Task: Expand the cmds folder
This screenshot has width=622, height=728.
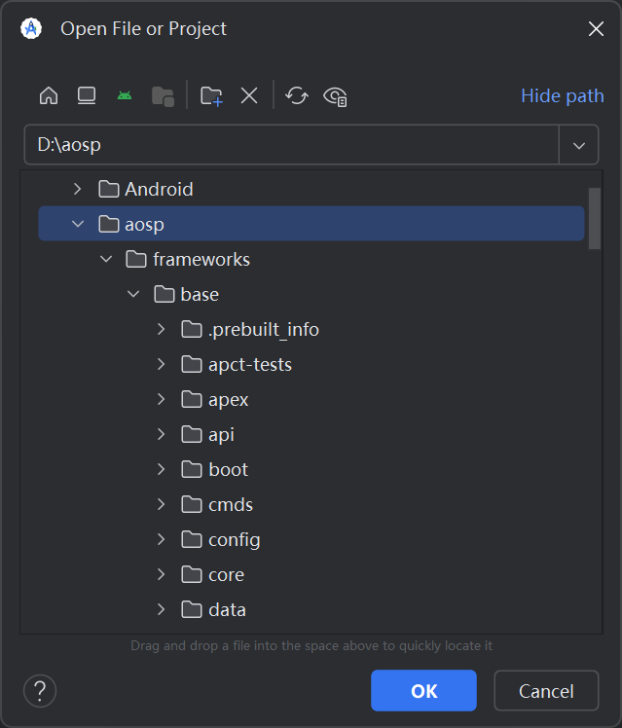Action: 161,505
